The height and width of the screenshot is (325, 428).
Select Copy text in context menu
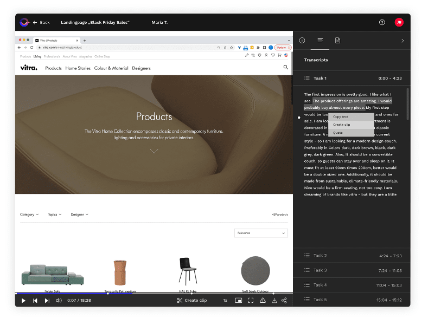point(341,117)
